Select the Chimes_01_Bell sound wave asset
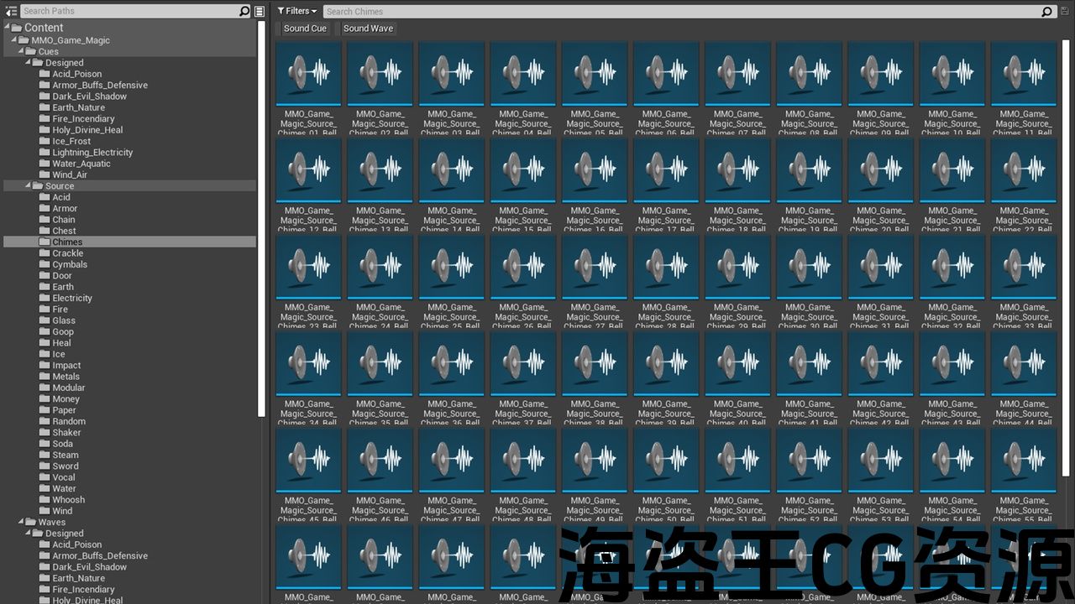 click(308, 74)
